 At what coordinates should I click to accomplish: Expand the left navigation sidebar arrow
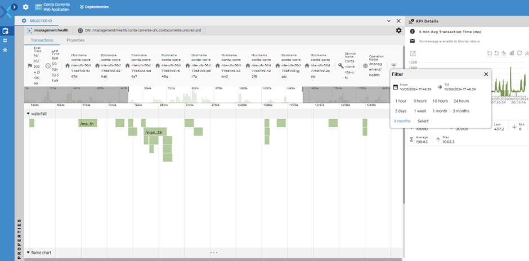click(x=14, y=6)
